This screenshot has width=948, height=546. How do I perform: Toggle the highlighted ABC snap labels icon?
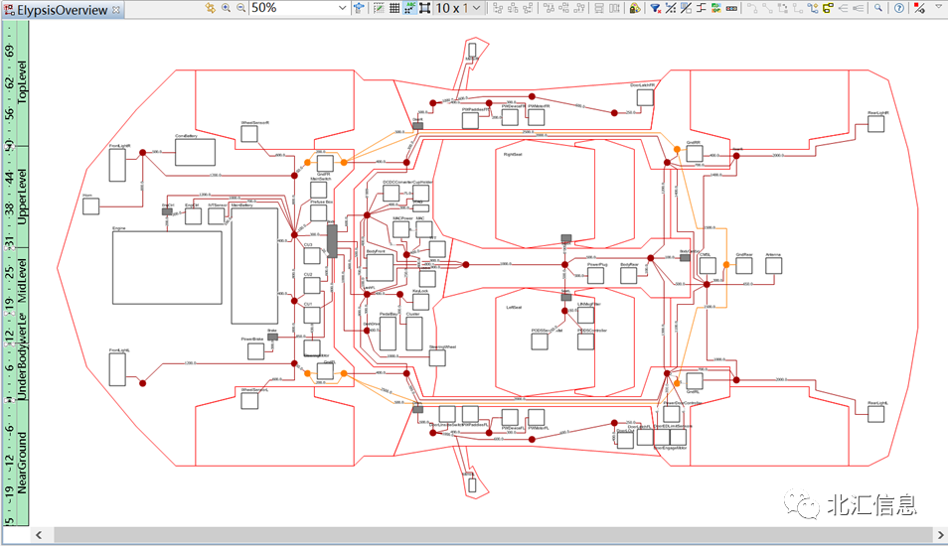[409, 8]
